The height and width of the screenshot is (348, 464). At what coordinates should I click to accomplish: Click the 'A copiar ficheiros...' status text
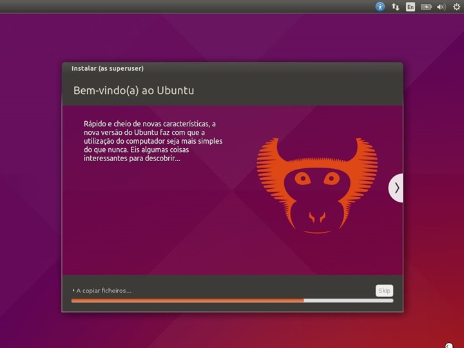point(104,291)
